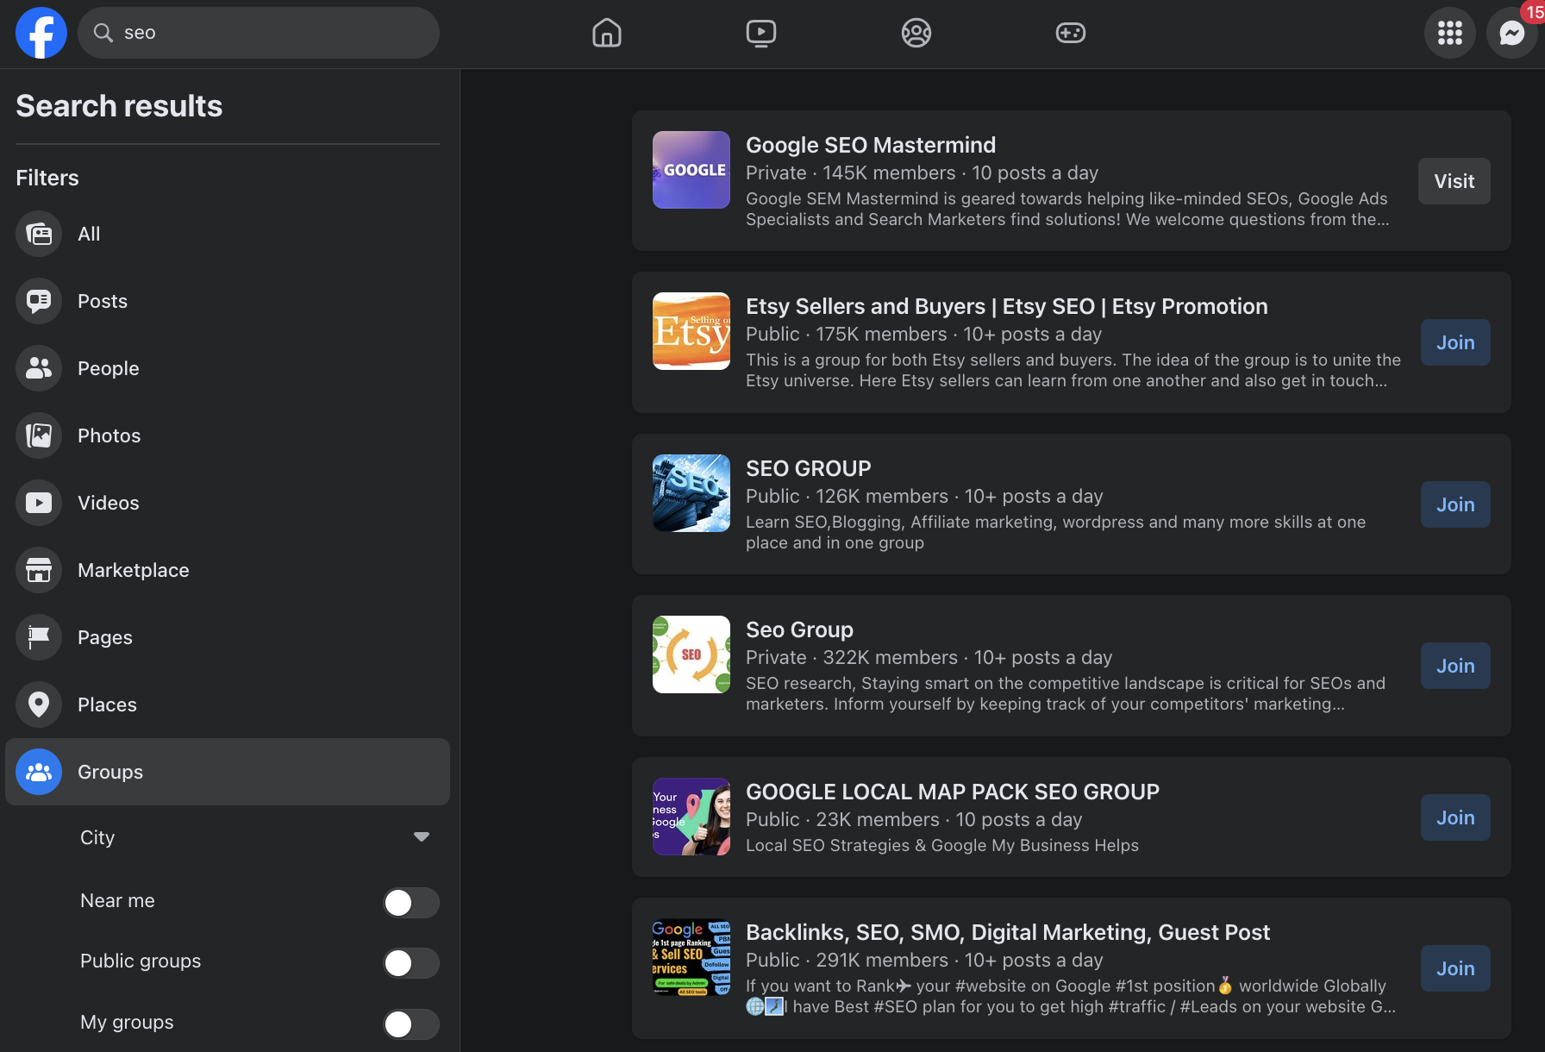Viewport: 1545px width, 1052px height.
Task: Join the Etsy Sellers and Buyers group
Action: click(x=1454, y=342)
